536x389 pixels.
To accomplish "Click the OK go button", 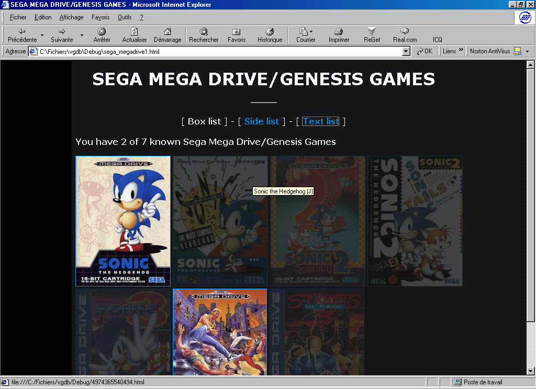I will [x=424, y=51].
